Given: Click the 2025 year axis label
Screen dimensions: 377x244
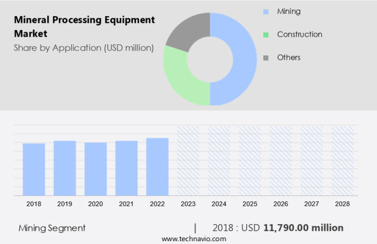Looking at the screenshot, I should [249, 204].
